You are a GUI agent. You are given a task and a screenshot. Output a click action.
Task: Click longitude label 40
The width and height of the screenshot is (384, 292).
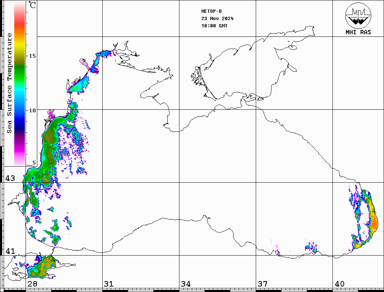point(339,284)
